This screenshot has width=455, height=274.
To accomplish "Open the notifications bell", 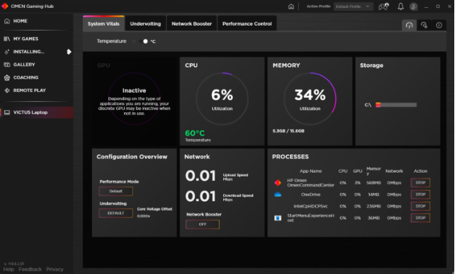I will click(400, 7).
